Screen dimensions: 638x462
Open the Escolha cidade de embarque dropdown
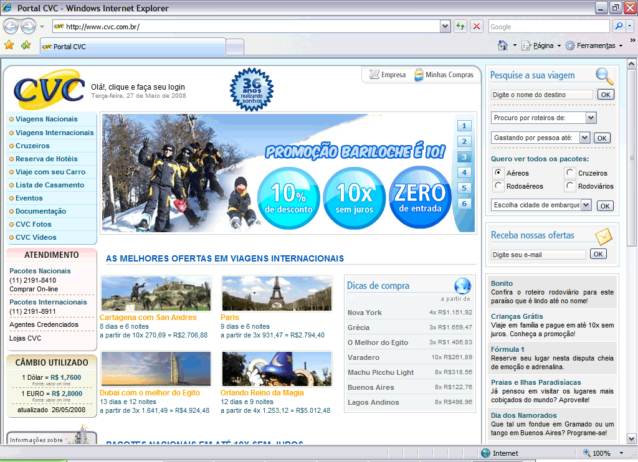pyautogui.click(x=586, y=205)
